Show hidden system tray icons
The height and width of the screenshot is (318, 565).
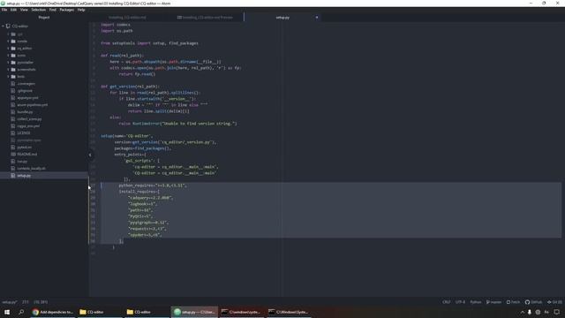coord(522,312)
